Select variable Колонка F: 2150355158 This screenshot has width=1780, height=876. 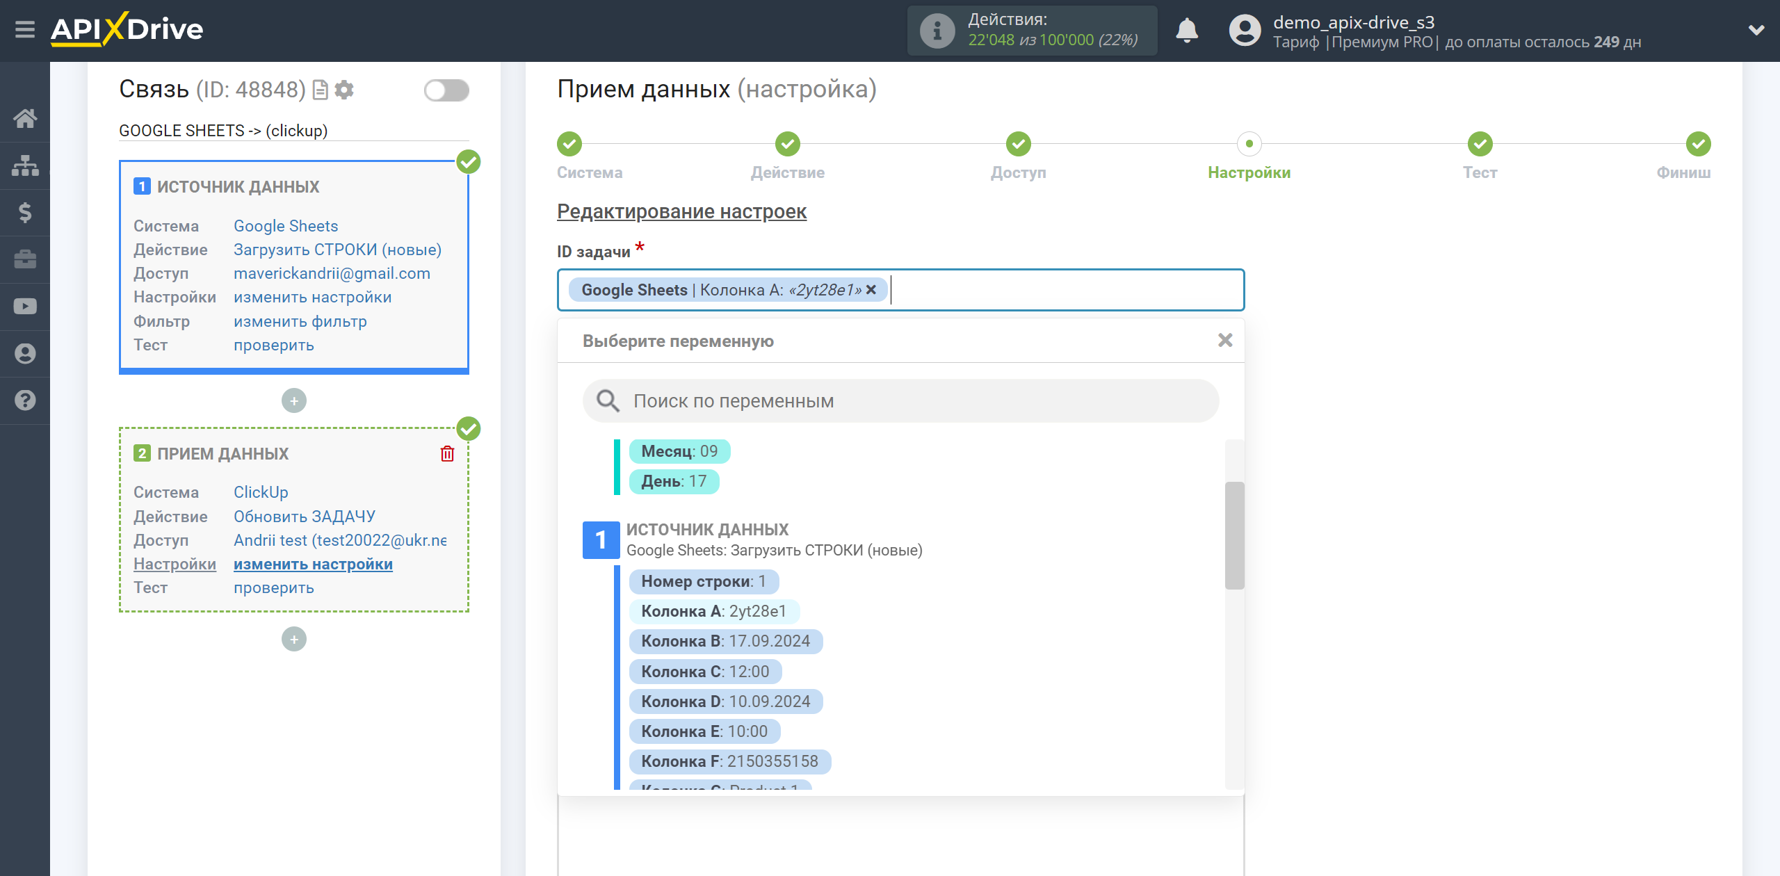point(730,761)
